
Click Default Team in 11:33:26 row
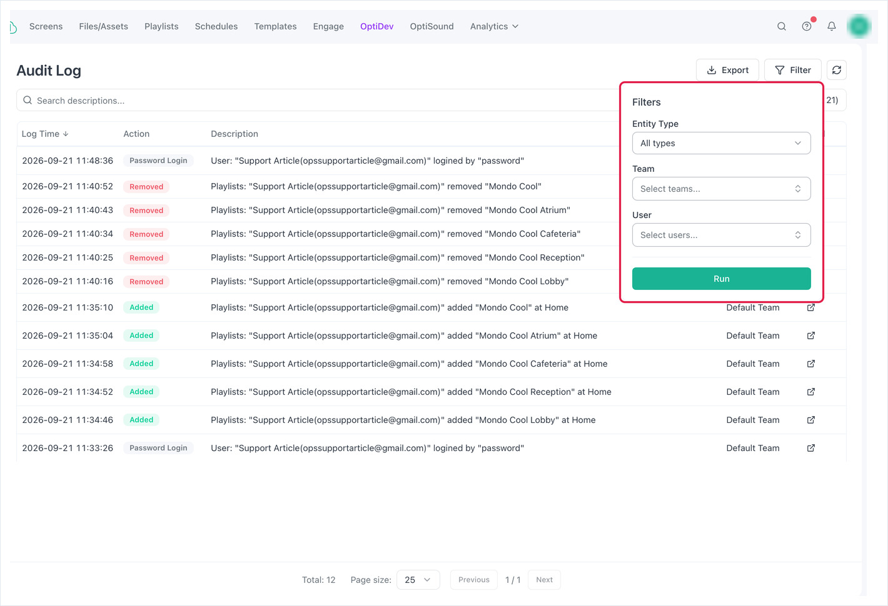click(753, 448)
